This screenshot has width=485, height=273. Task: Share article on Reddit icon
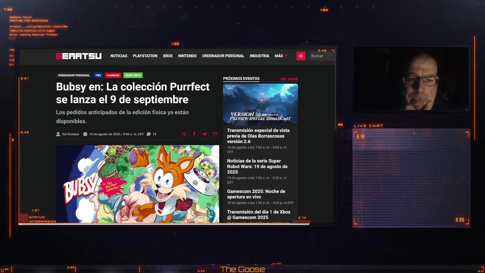pyautogui.click(x=205, y=134)
